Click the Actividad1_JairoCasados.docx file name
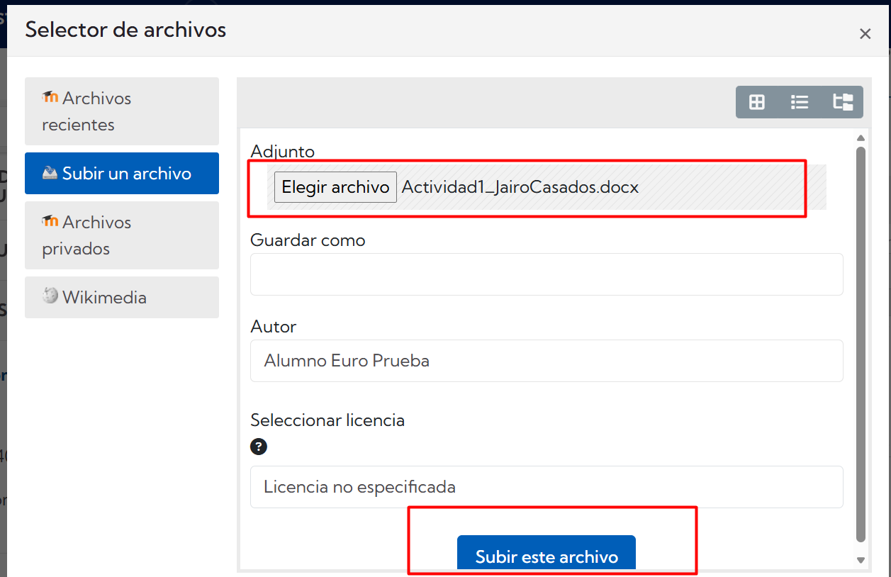The width and height of the screenshot is (891, 577). tap(520, 187)
